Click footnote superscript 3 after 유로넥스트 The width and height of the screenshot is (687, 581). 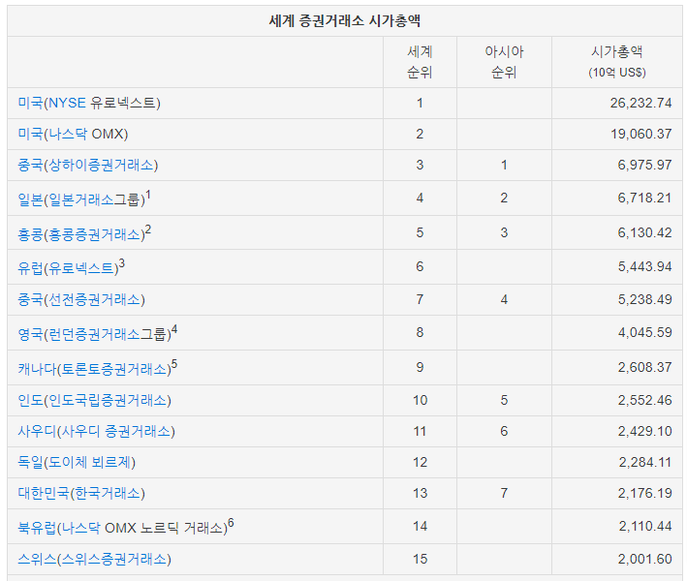click(x=122, y=263)
